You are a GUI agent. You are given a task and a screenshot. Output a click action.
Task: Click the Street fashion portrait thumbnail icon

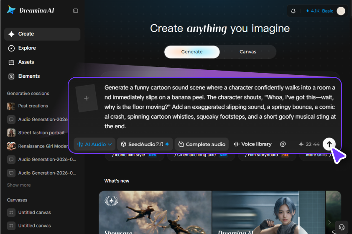click(x=11, y=133)
